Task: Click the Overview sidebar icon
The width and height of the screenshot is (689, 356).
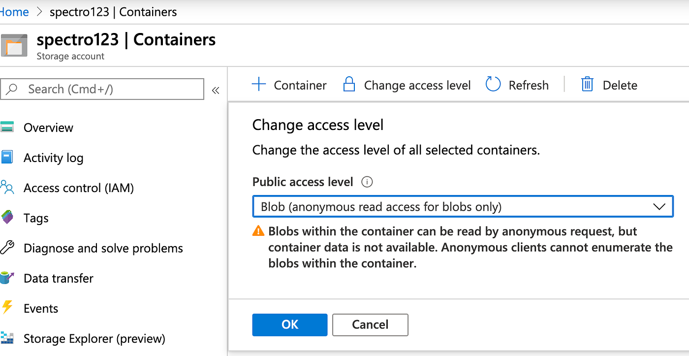Action: pos(7,127)
